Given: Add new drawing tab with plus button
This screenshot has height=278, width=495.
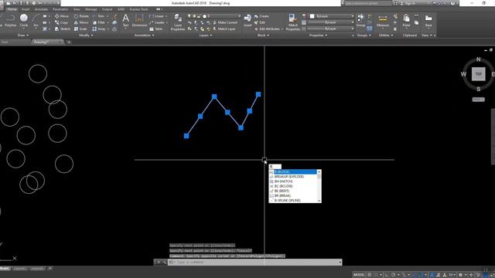Looking at the screenshot, I should [x=69, y=42].
